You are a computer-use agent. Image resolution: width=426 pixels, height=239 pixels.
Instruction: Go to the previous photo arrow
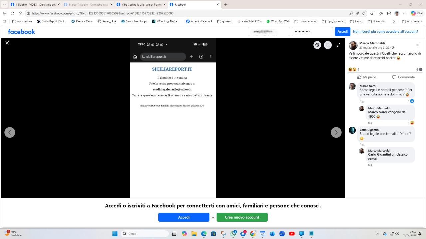coord(10,132)
